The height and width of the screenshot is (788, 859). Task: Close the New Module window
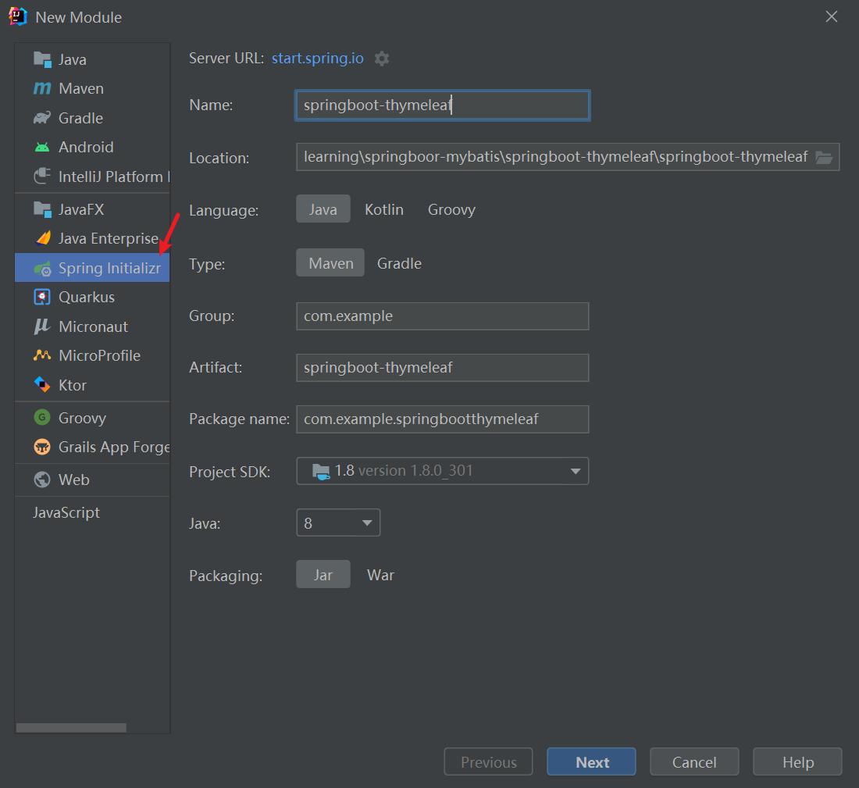[831, 17]
